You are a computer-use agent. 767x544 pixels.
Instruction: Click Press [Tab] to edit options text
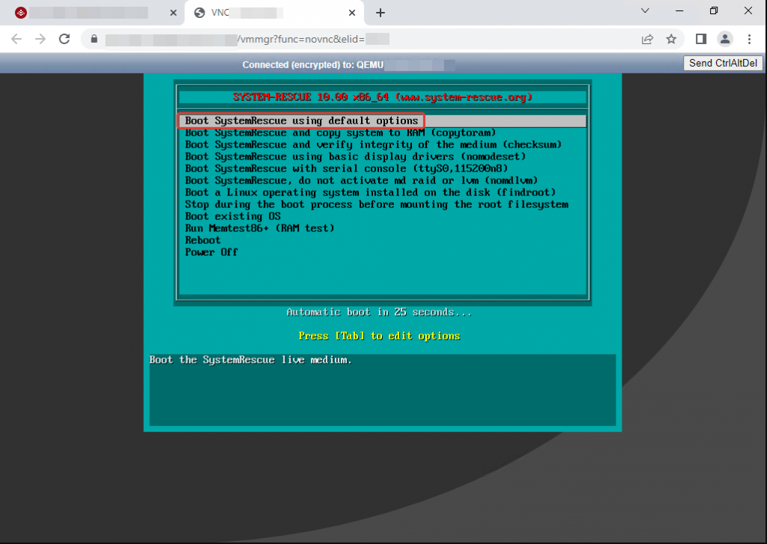click(379, 336)
